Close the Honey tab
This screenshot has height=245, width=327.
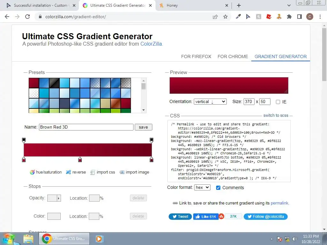point(227,6)
